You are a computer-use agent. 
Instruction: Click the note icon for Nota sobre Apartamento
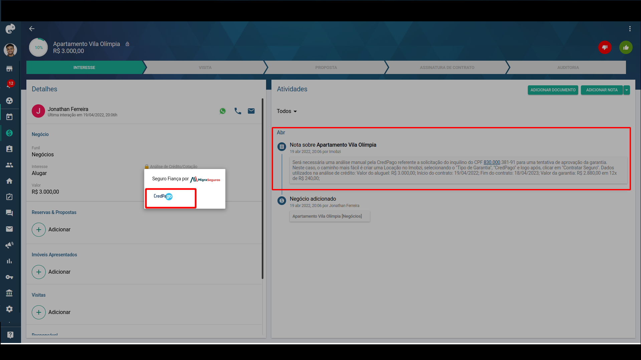click(x=282, y=147)
